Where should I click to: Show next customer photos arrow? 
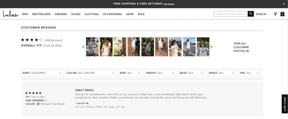click(x=211, y=47)
